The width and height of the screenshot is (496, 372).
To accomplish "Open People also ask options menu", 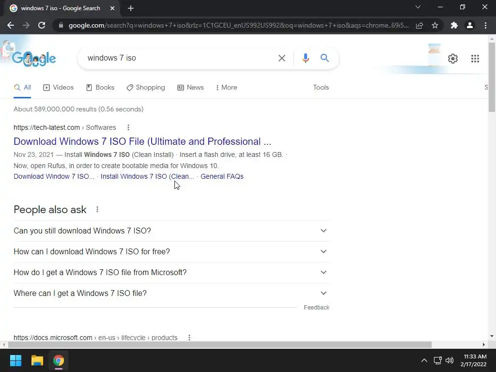I will coord(97,209).
